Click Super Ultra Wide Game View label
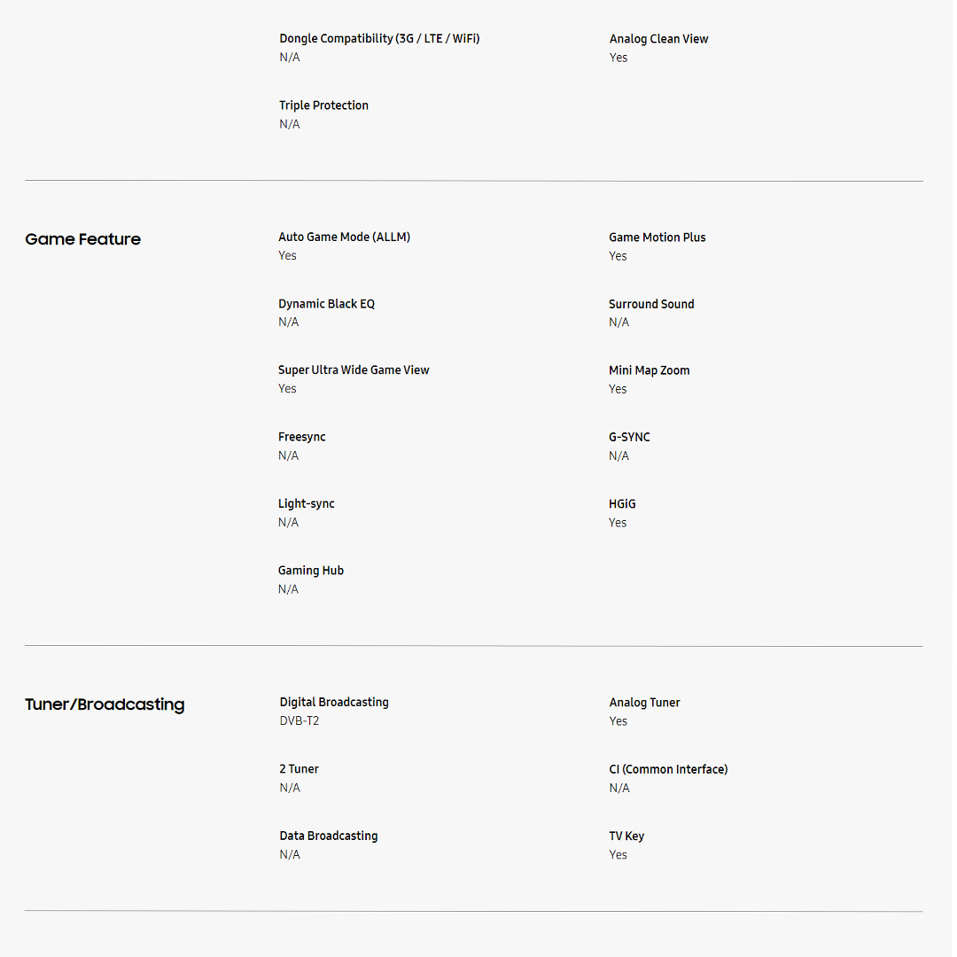Screen dimensions: 957x957 (x=354, y=370)
